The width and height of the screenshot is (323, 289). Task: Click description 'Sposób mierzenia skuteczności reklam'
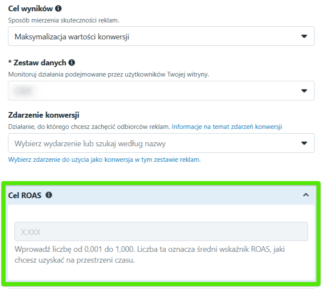tap(63, 20)
